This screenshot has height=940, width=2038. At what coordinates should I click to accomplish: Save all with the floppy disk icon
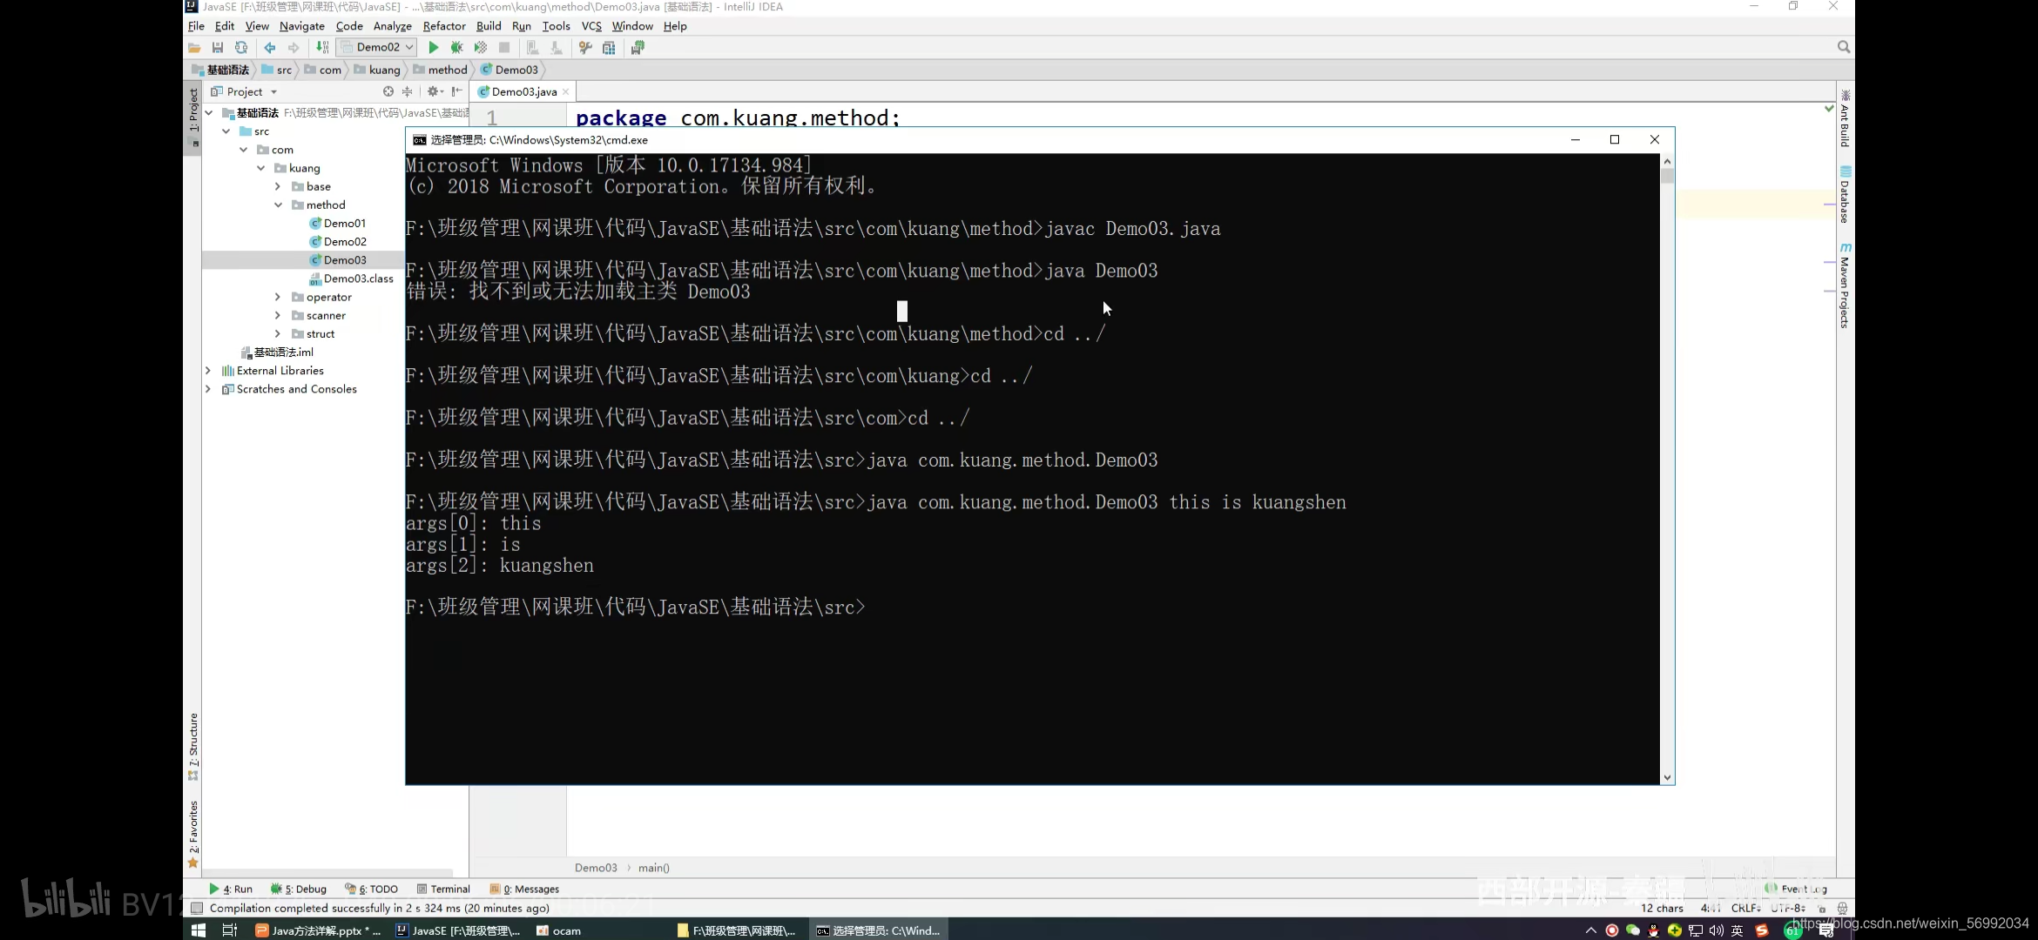point(218,48)
